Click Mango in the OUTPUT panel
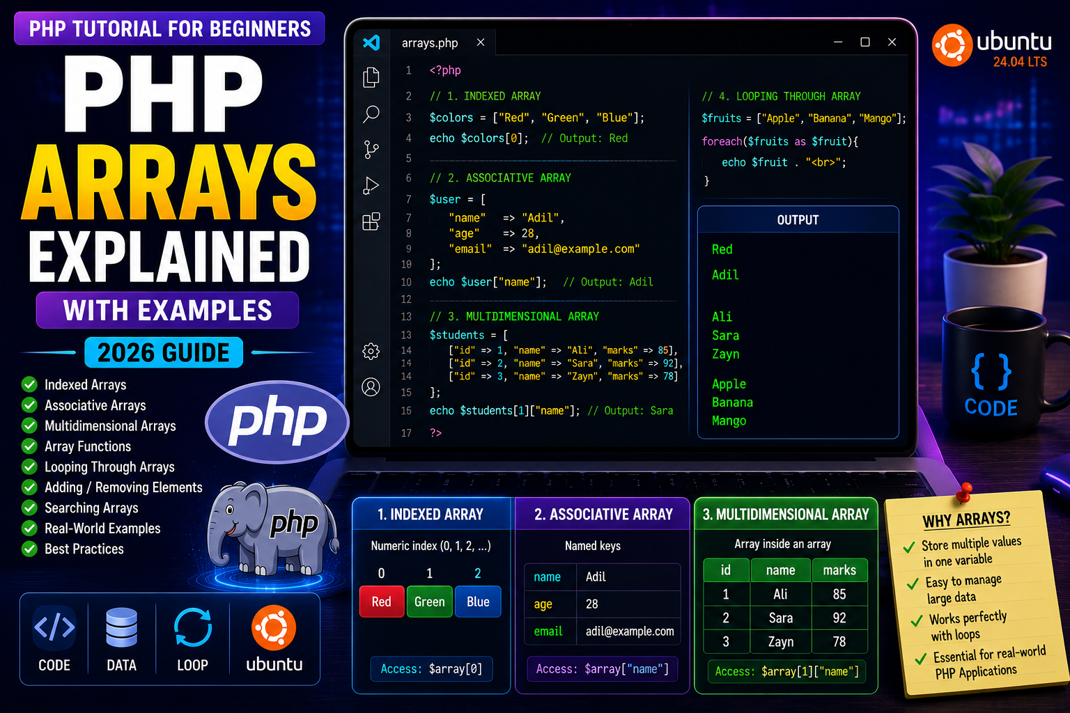The width and height of the screenshot is (1070, 713). (729, 421)
